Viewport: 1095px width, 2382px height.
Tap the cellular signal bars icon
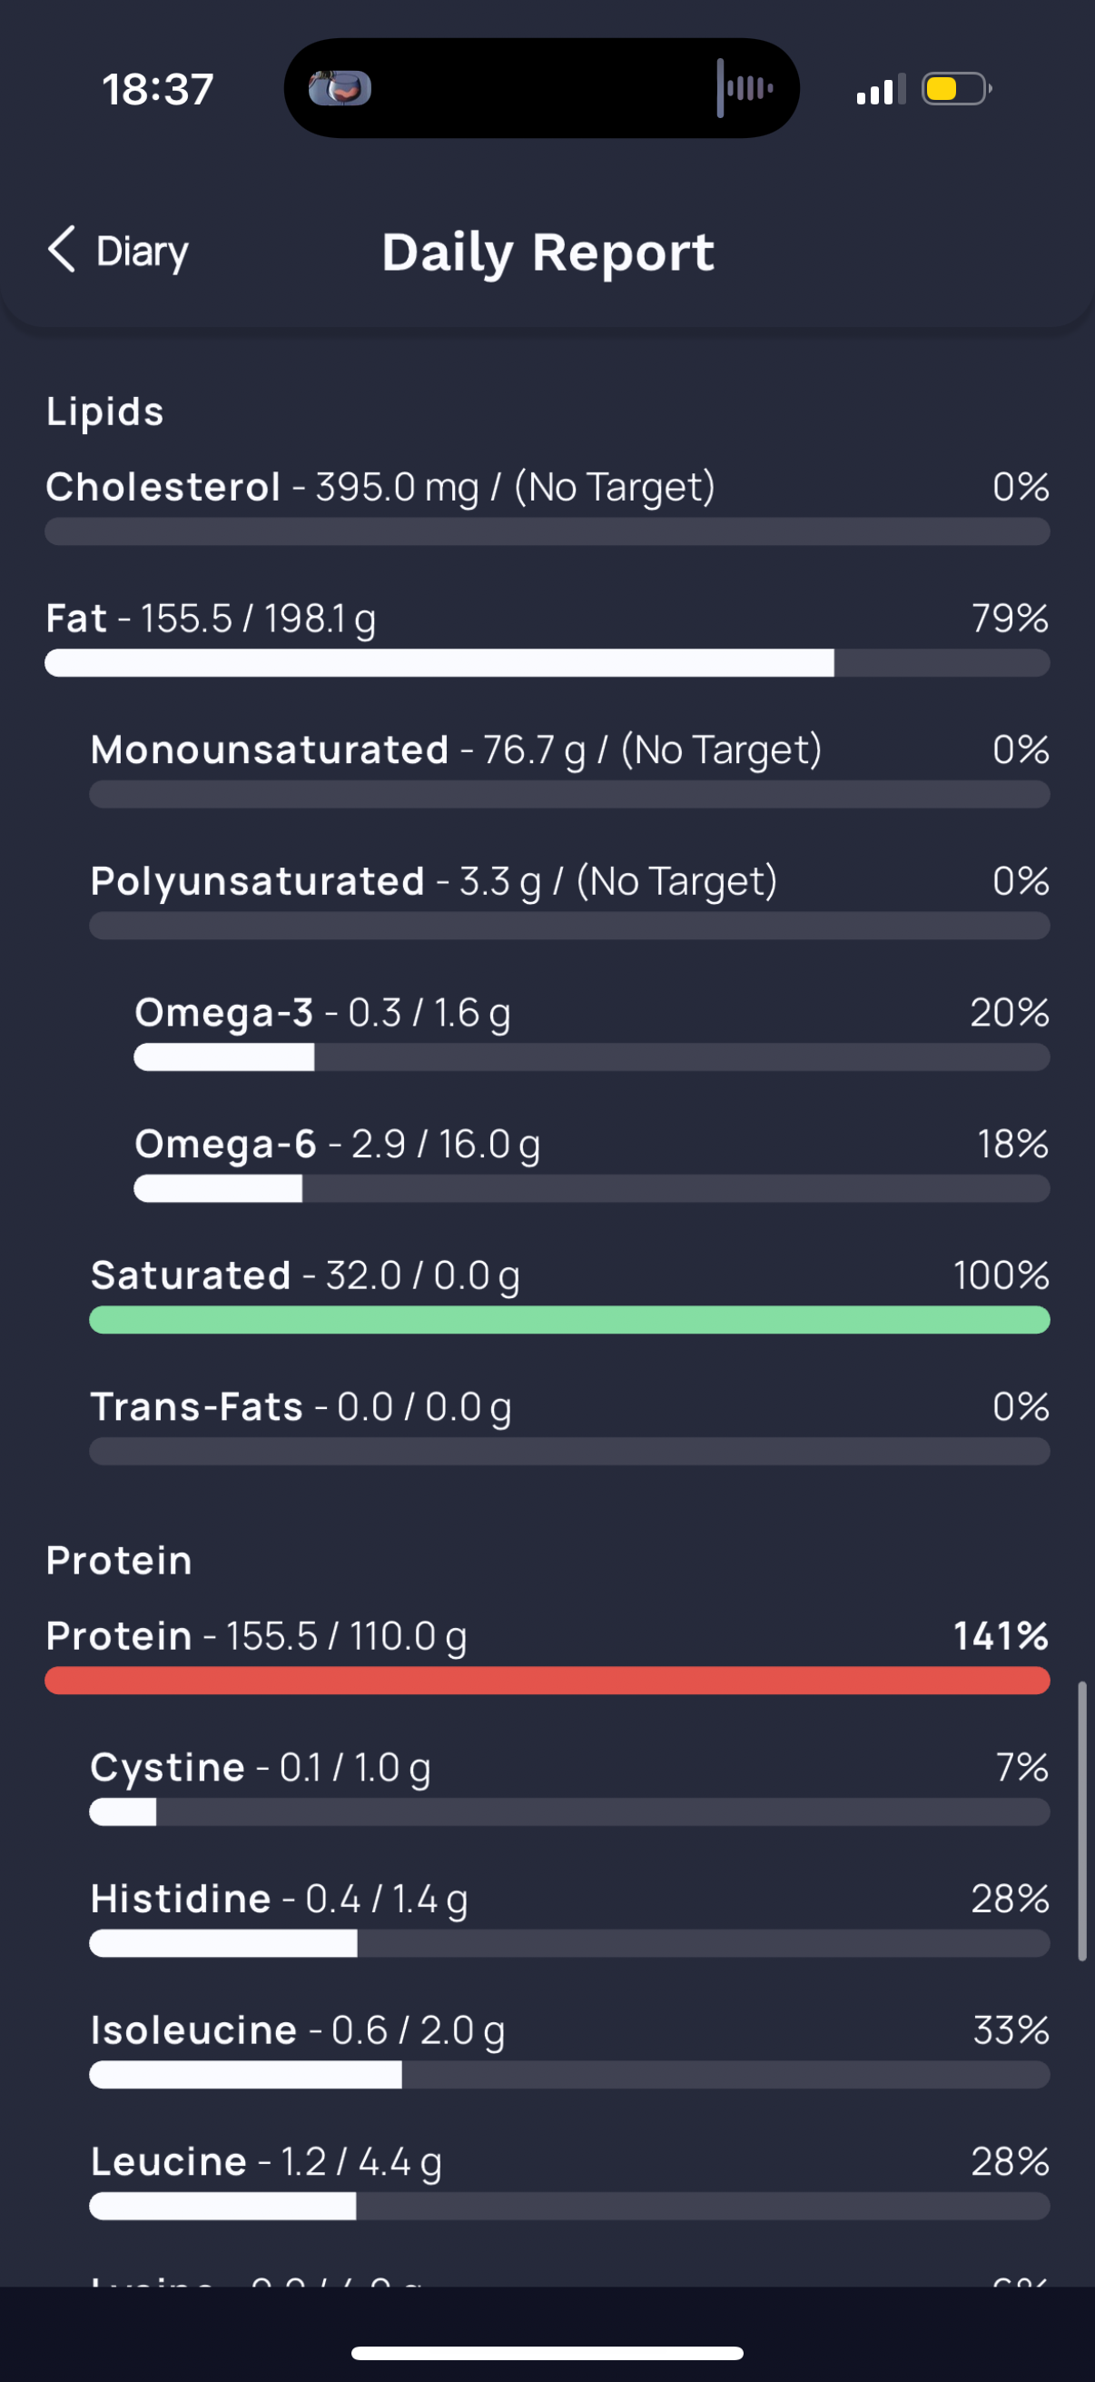tap(881, 90)
